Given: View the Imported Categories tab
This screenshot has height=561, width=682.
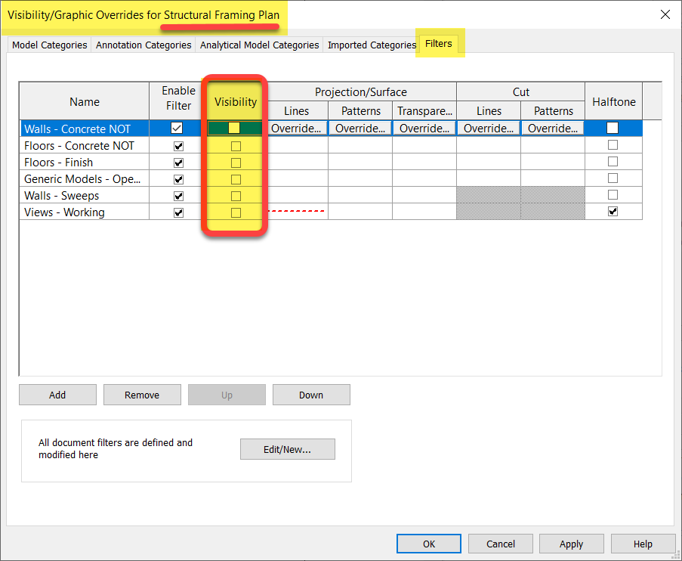Looking at the screenshot, I should point(371,45).
